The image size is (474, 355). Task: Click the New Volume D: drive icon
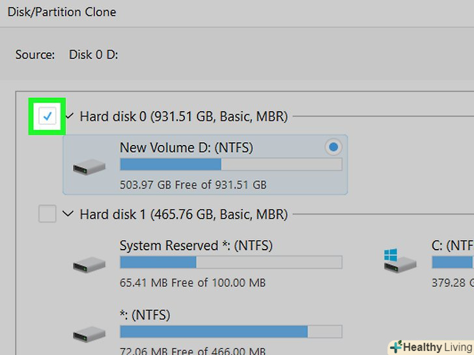[x=89, y=166]
